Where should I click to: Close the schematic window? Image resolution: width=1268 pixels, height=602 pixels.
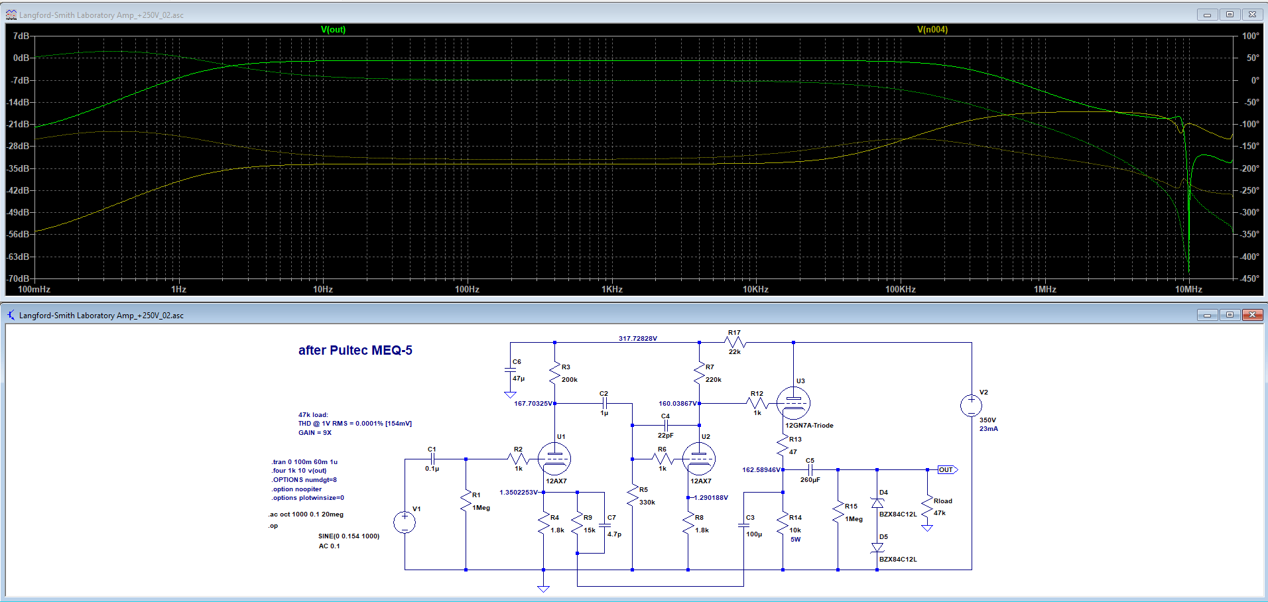coord(1252,315)
